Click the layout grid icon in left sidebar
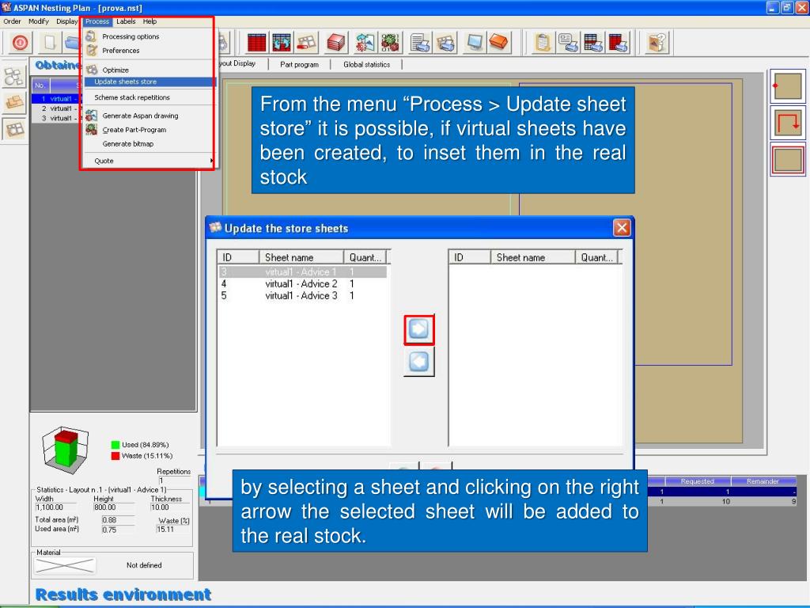This screenshot has width=810, height=608. [14, 129]
